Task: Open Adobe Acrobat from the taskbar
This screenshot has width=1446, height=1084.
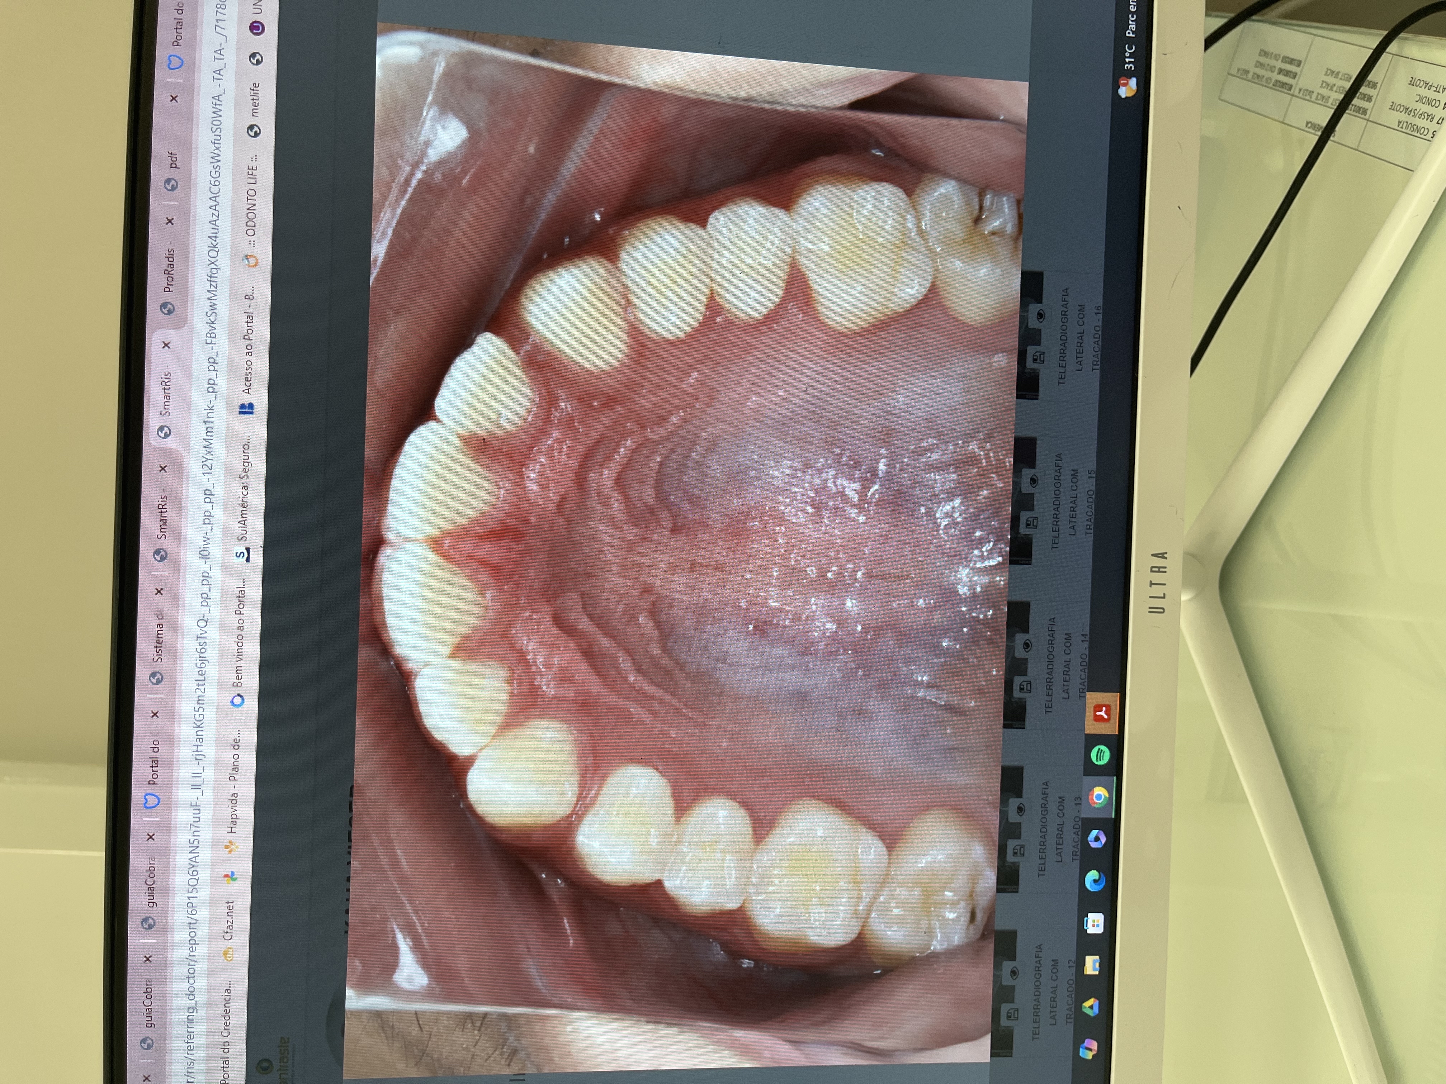Action: tap(1103, 713)
